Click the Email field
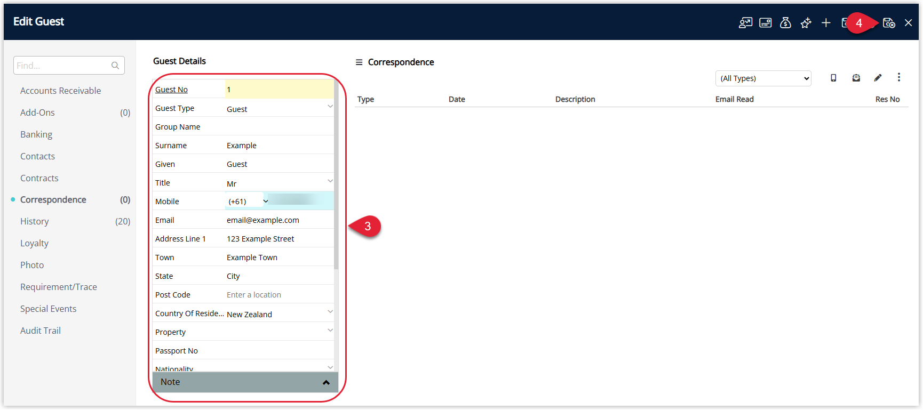 [x=279, y=220]
